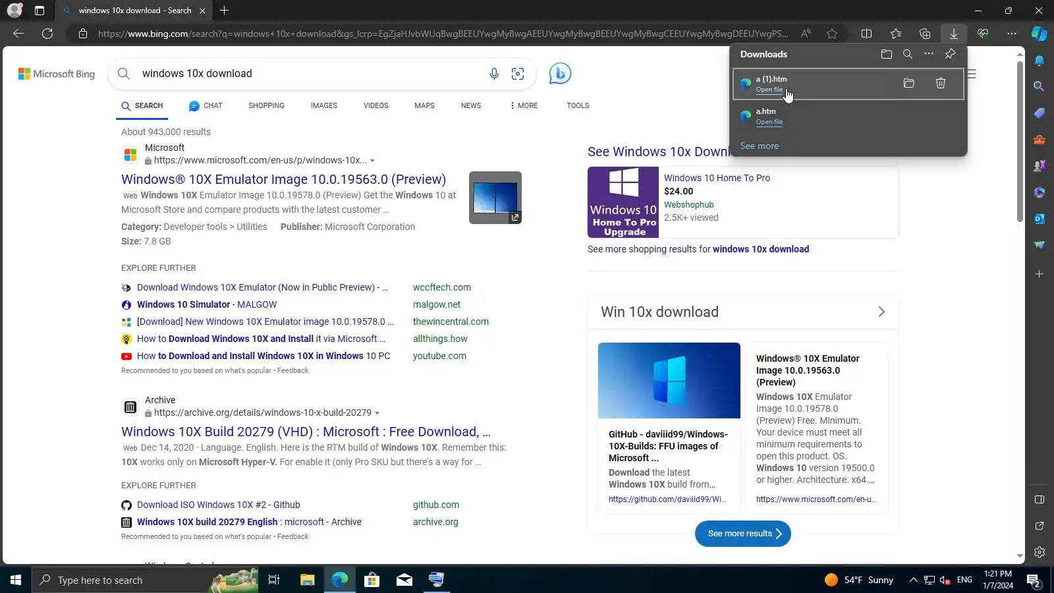
Task: Open sidebar settings gear
Action: (1040, 552)
